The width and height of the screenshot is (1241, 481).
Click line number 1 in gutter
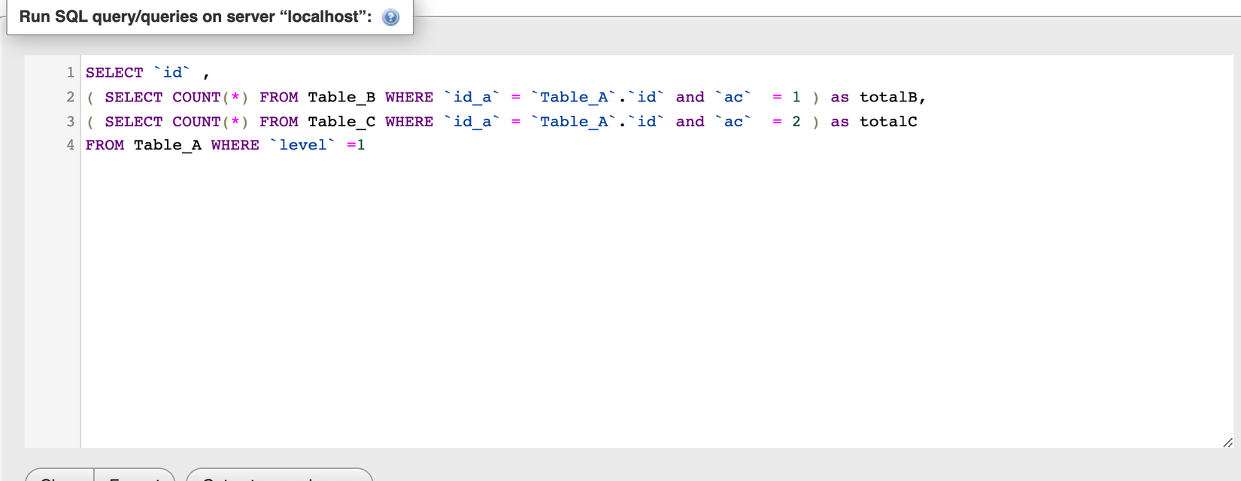[x=70, y=72]
